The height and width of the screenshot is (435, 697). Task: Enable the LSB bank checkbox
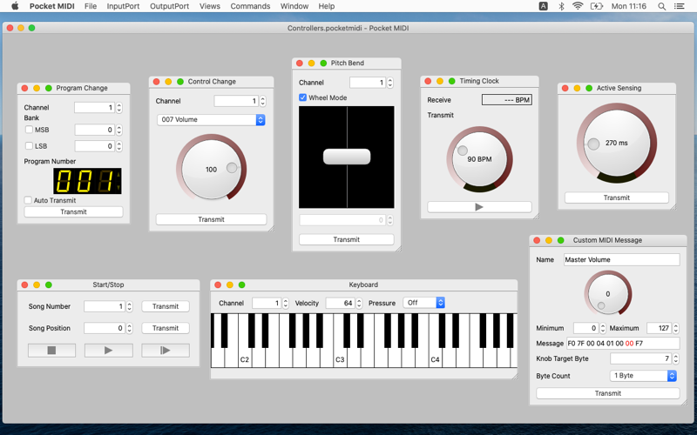coord(29,145)
